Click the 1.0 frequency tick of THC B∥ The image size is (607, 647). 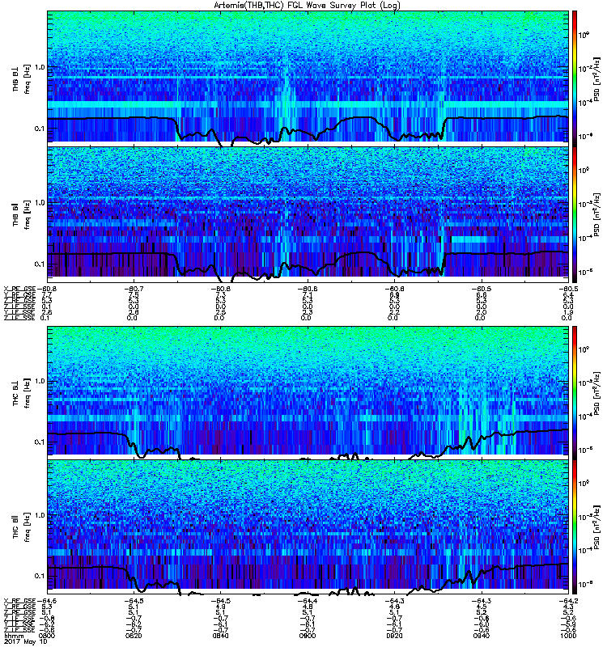[40, 515]
